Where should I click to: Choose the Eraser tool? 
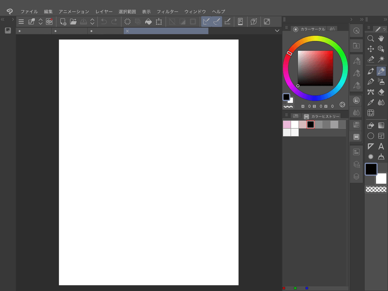tap(381, 92)
